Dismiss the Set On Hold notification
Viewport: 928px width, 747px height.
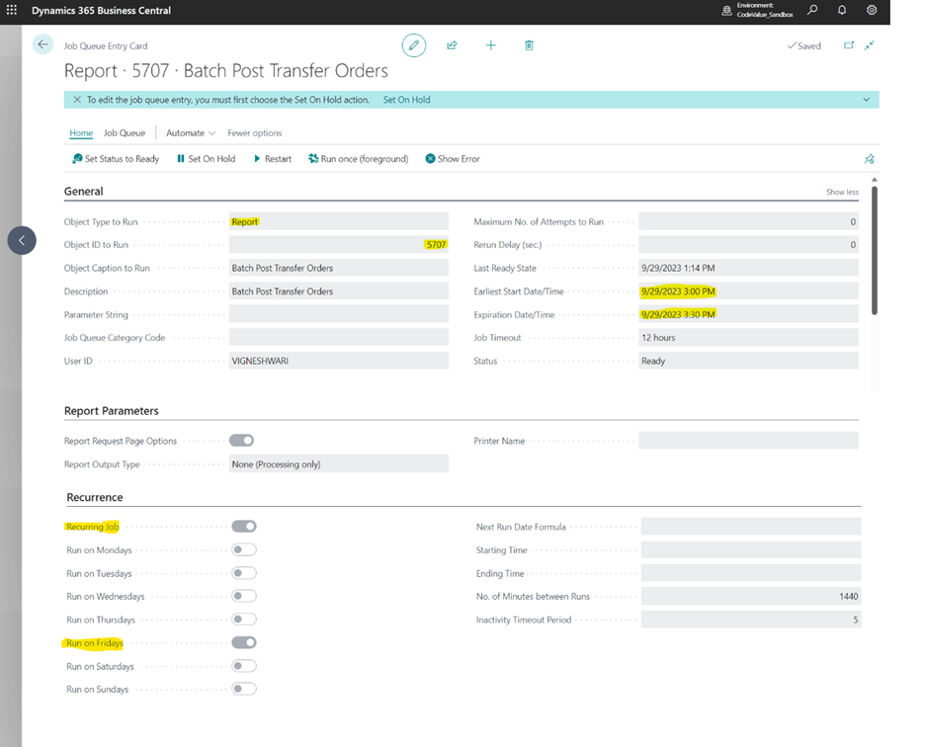77,100
